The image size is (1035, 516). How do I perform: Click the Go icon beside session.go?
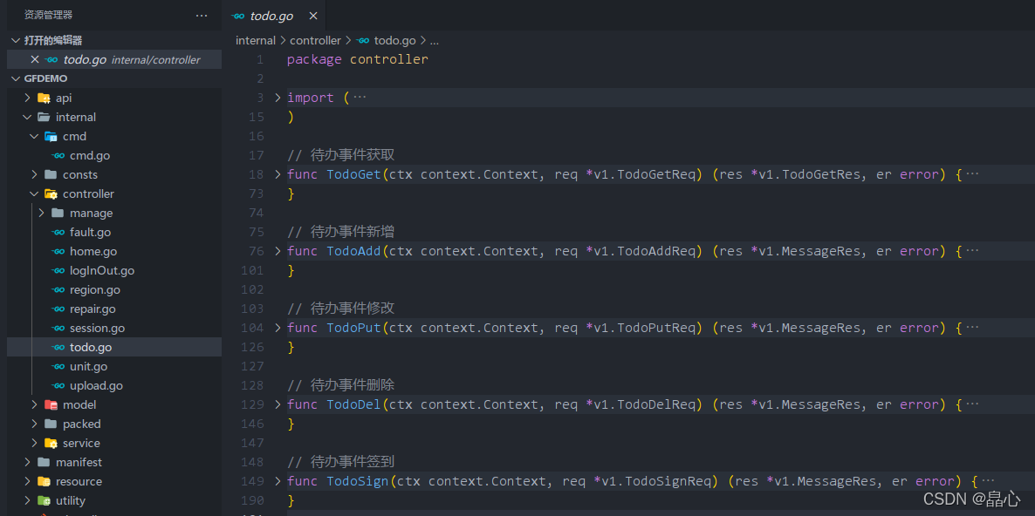(x=58, y=328)
